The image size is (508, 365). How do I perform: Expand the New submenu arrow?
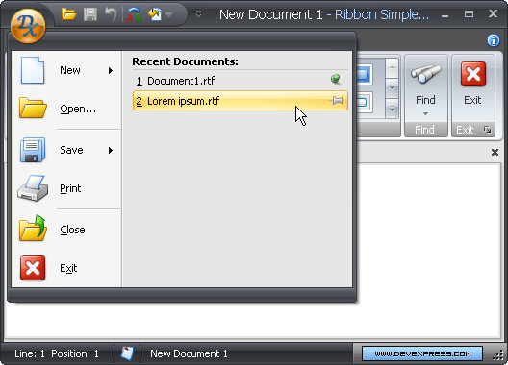[x=111, y=70]
